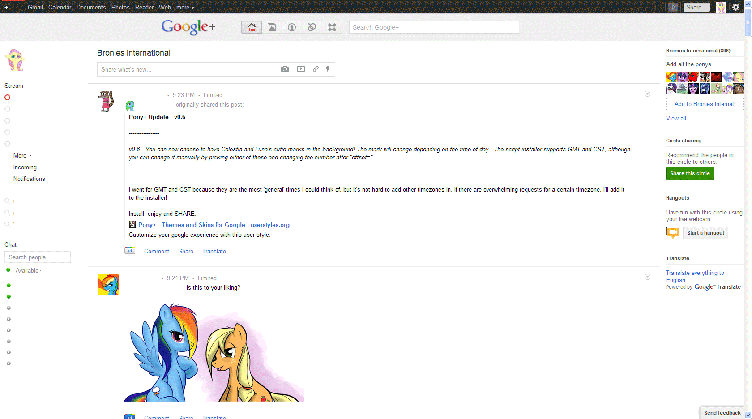Image resolution: width=752 pixels, height=419 pixels.
Task: Expand the 'More' menu under Stream
Action: pos(22,155)
